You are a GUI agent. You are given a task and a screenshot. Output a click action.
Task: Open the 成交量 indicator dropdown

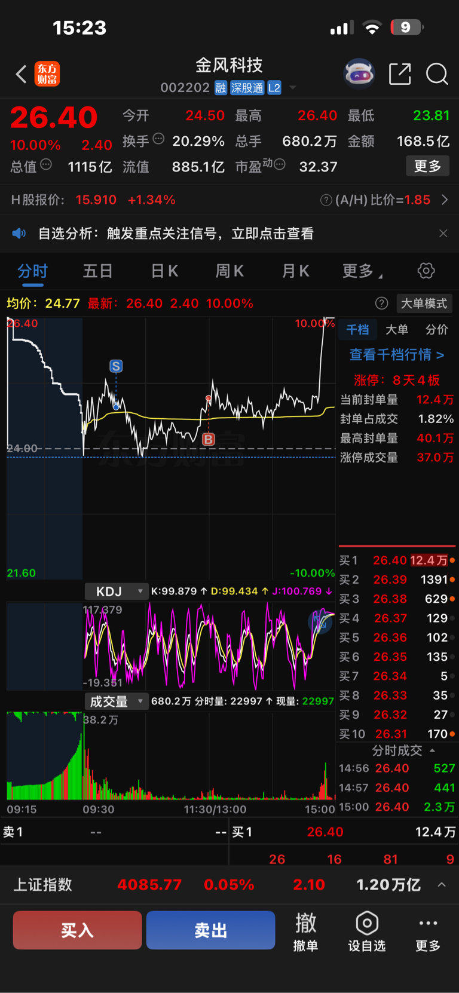pyautogui.click(x=116, y=701)
